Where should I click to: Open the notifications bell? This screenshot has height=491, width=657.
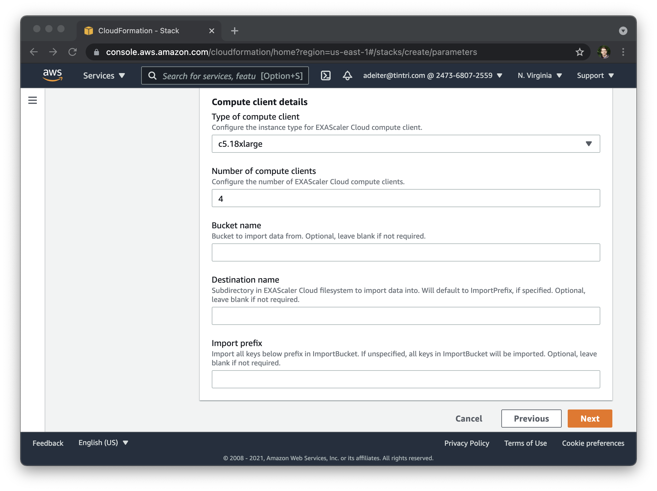tap(347, 75)
